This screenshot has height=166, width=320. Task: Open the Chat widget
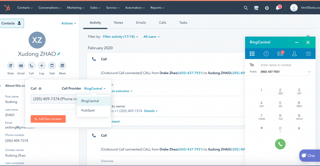(308, 155)
